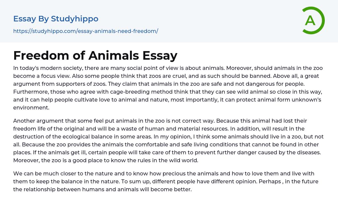This screenshot has width=338, height=212.
Task: Click the word "Animals" in the essay title
Action: 113,55
